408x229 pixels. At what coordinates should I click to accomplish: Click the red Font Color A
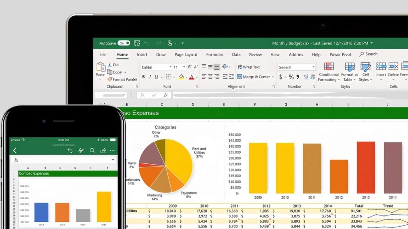pos(192,77)
